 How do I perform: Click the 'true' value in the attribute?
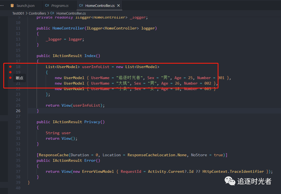point(218,155)
